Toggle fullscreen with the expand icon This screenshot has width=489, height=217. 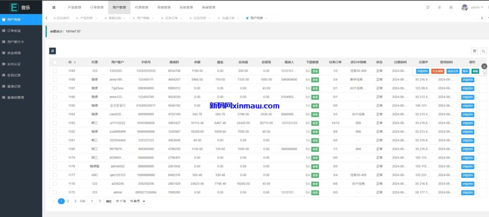point(451,7)
